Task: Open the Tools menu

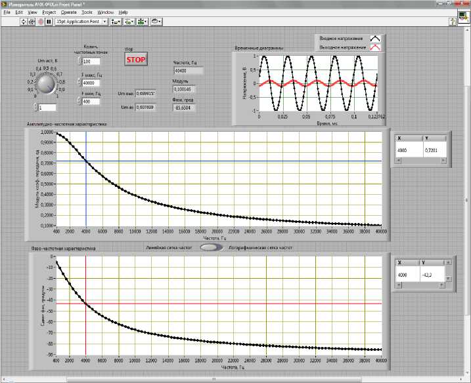Action: (87, 12)
